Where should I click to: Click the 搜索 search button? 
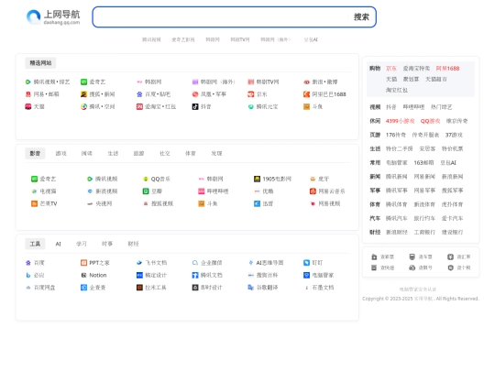click(x=361, y=17)
